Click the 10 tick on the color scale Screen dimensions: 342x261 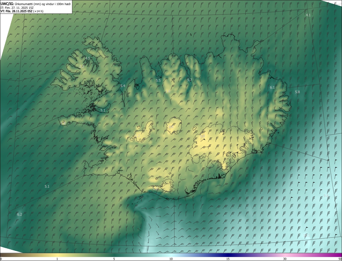(171, 259)
